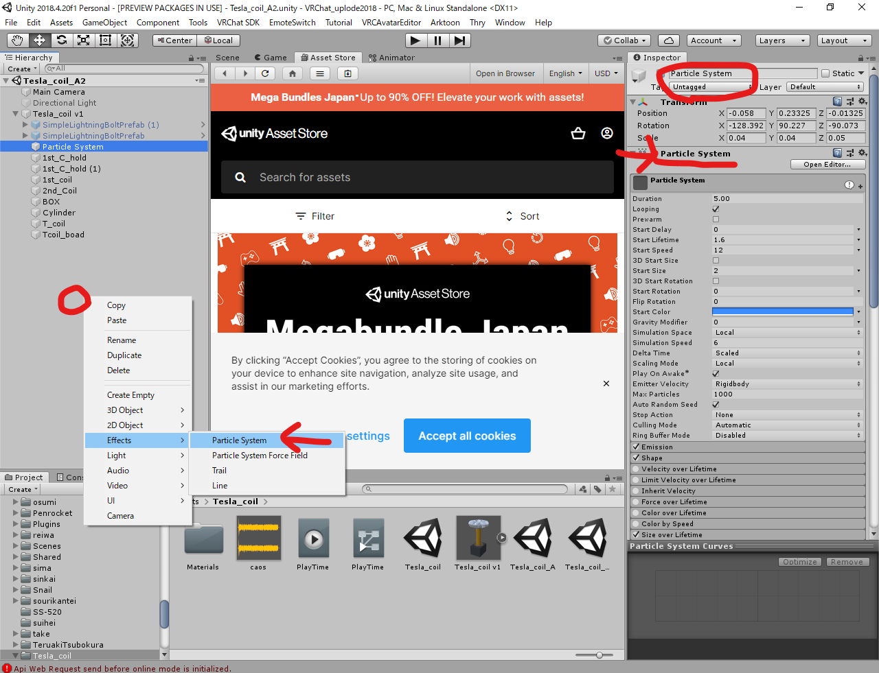Open the Cloud services icon
Image resolution: width=879 pixels, height=673 pixels.
point(668,40)
